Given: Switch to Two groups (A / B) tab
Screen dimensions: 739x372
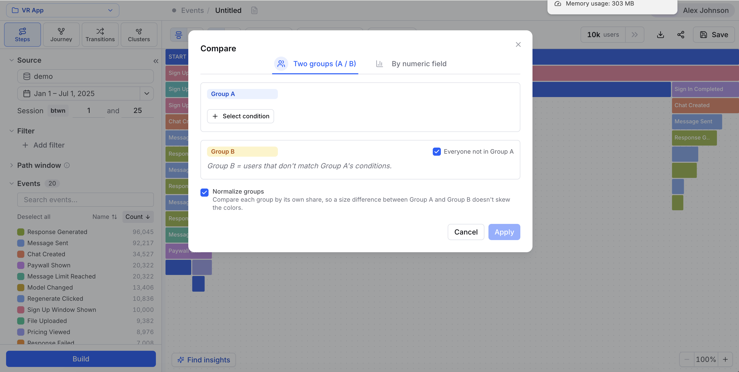Looking at the screenshot, I should point(315,64).
